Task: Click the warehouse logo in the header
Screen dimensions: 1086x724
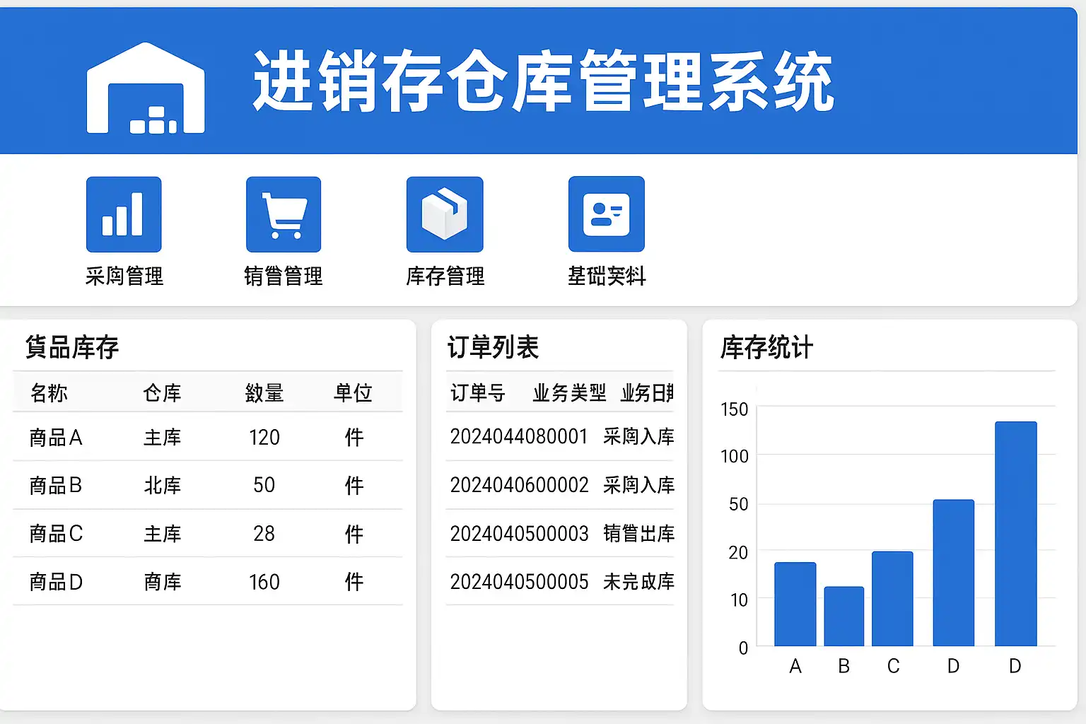Action: [146, 88]
